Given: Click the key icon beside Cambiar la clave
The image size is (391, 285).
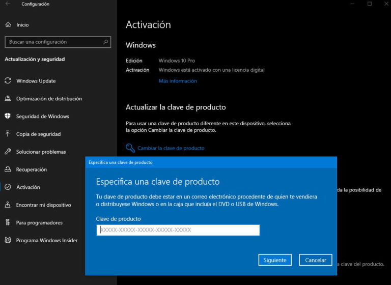Looking at the screenshot, I should pyautogui.click(x=130, y=148).
